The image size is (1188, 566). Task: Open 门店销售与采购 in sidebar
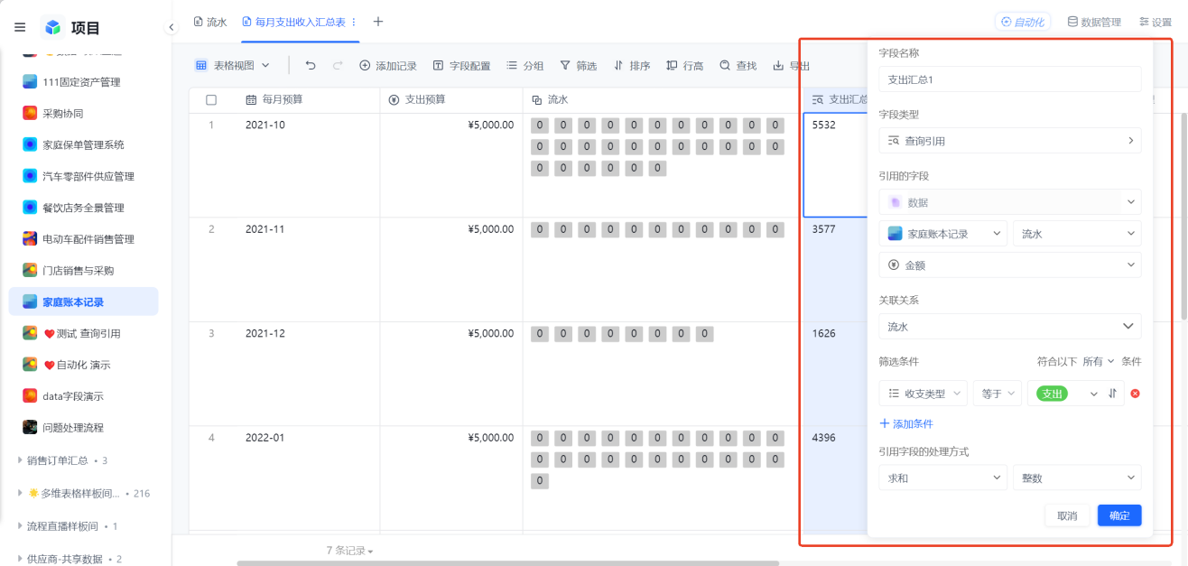83,270
